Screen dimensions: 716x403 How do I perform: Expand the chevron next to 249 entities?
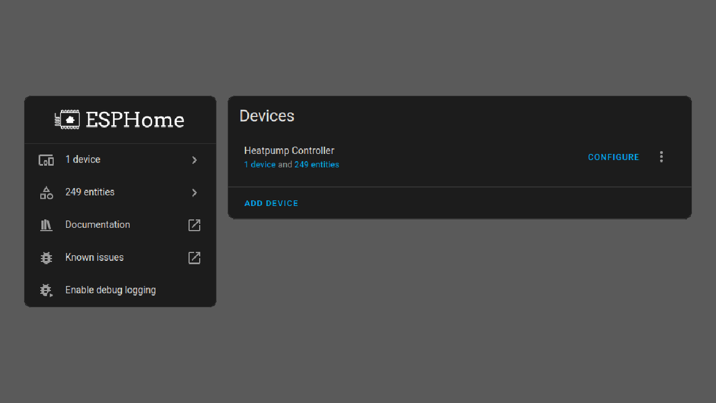194,193
